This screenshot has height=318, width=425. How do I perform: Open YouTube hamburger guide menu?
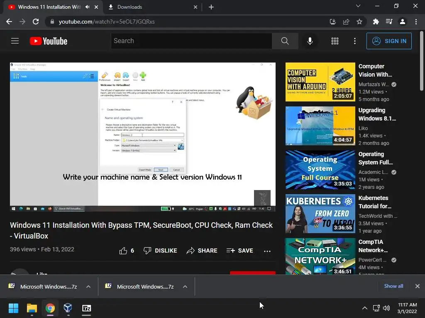15,41
